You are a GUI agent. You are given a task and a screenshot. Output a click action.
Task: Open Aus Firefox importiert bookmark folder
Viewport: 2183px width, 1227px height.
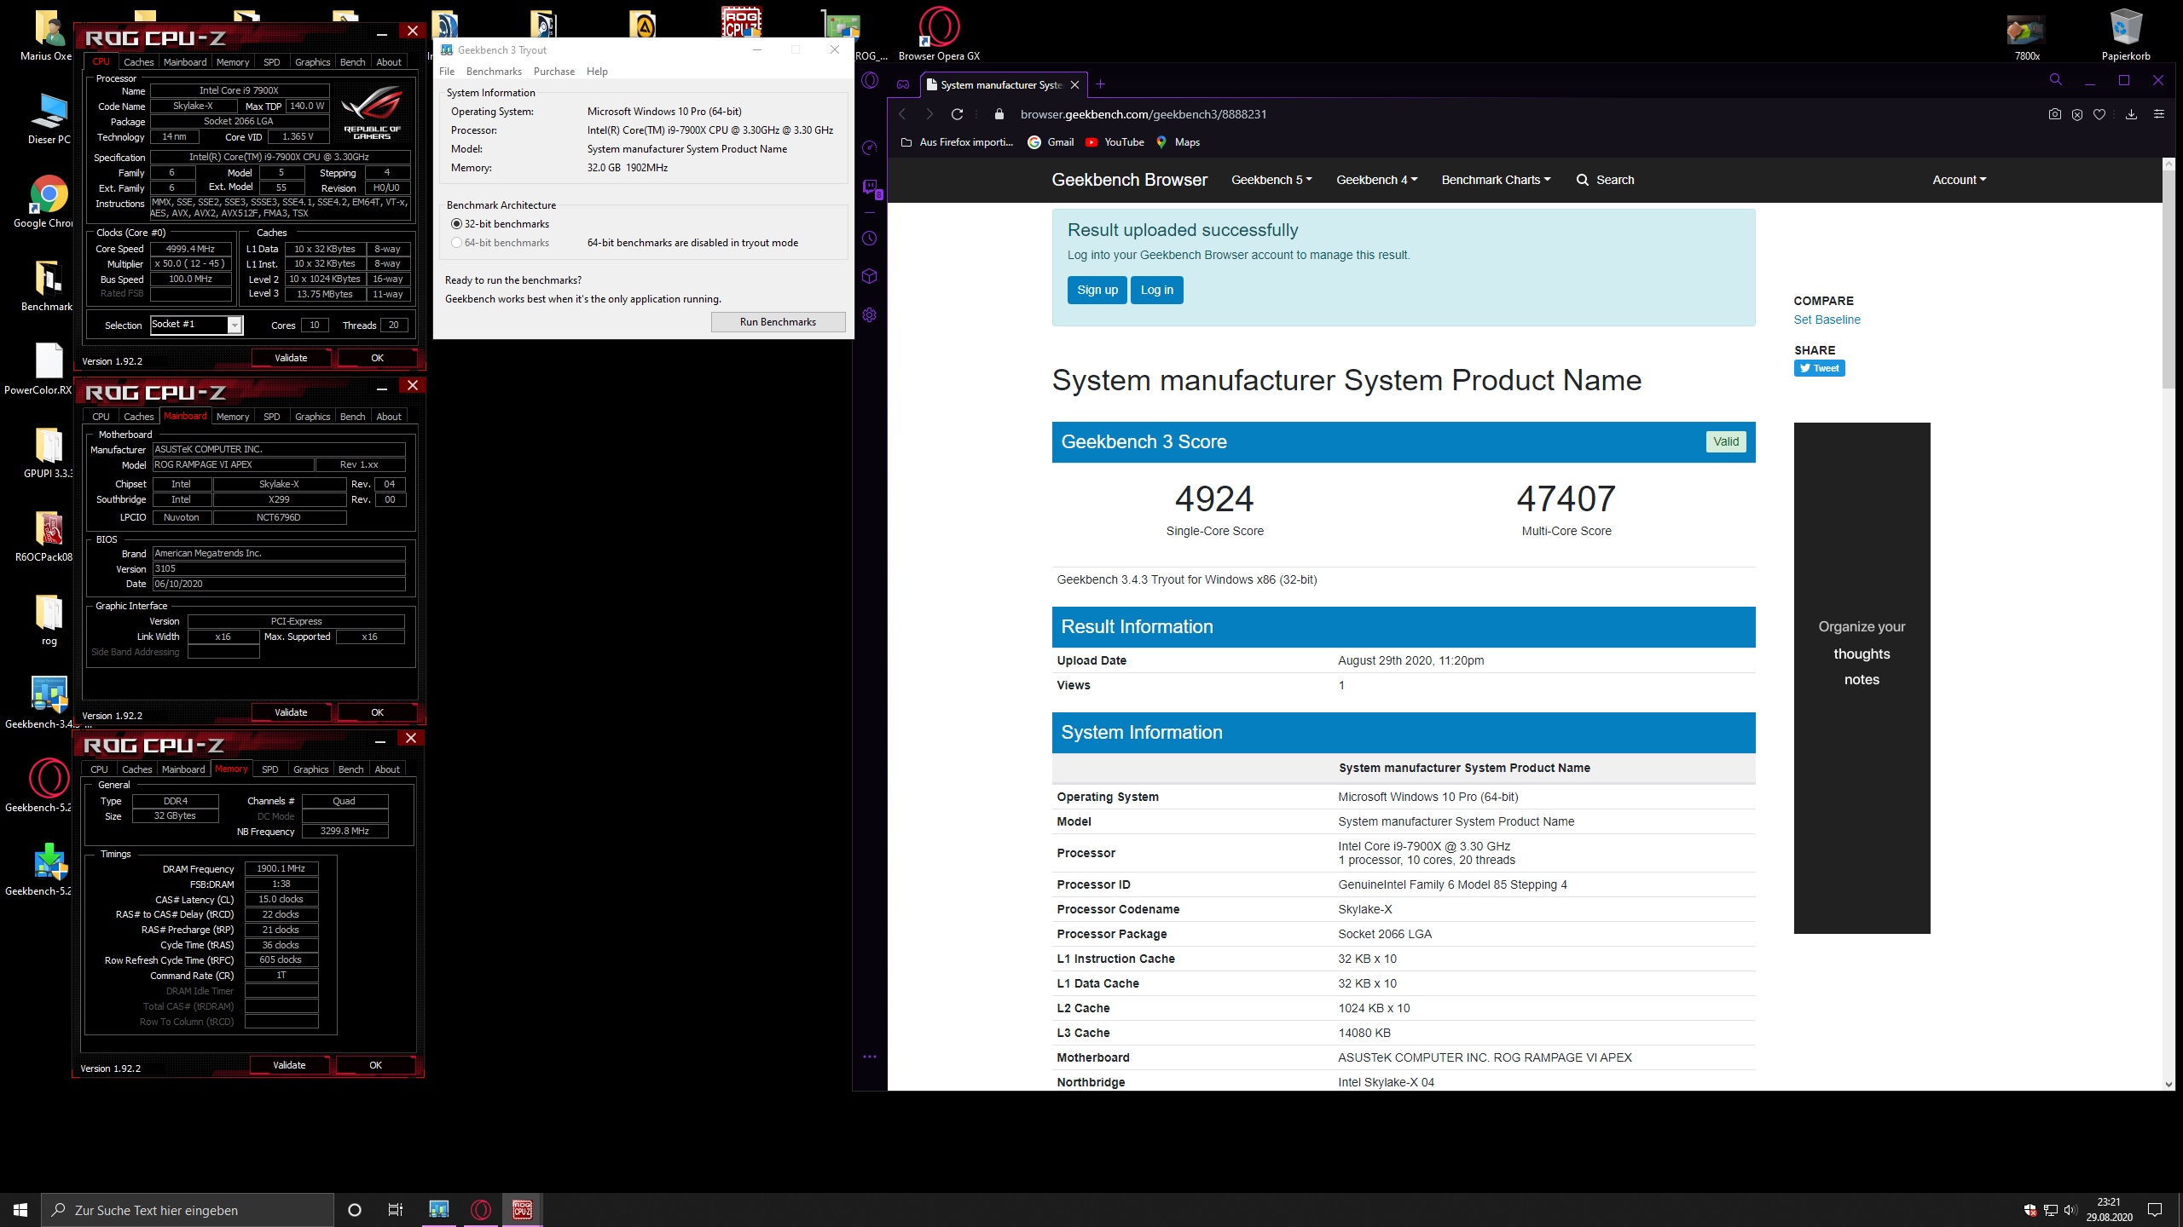pos(957,142)
